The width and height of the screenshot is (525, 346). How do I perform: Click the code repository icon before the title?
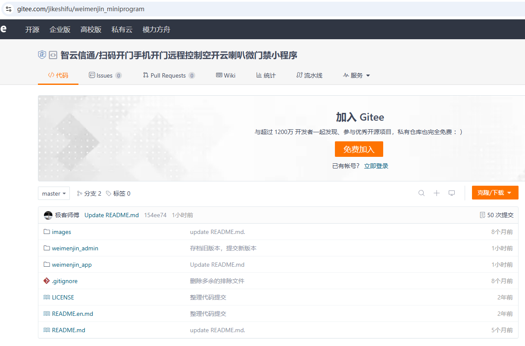[x=53, y=55]
